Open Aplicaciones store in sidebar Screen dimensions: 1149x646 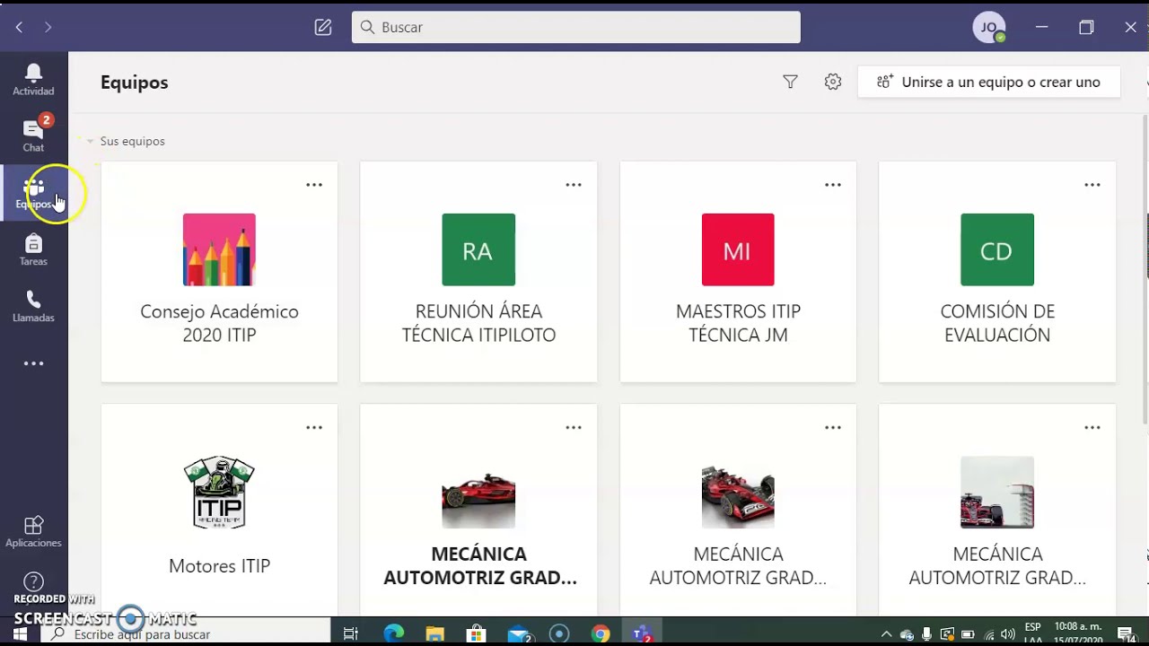tap(33, 531)
